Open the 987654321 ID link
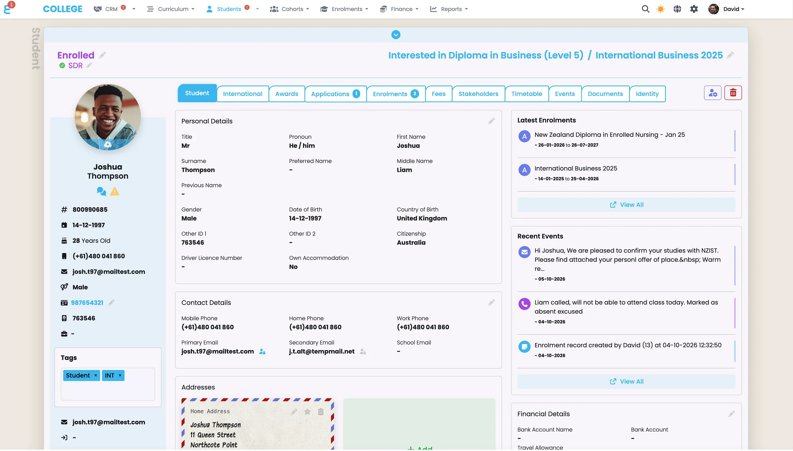 tap(87, 302)
